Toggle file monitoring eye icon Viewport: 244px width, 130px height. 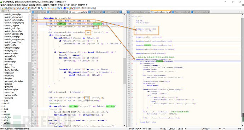(79, 8)
